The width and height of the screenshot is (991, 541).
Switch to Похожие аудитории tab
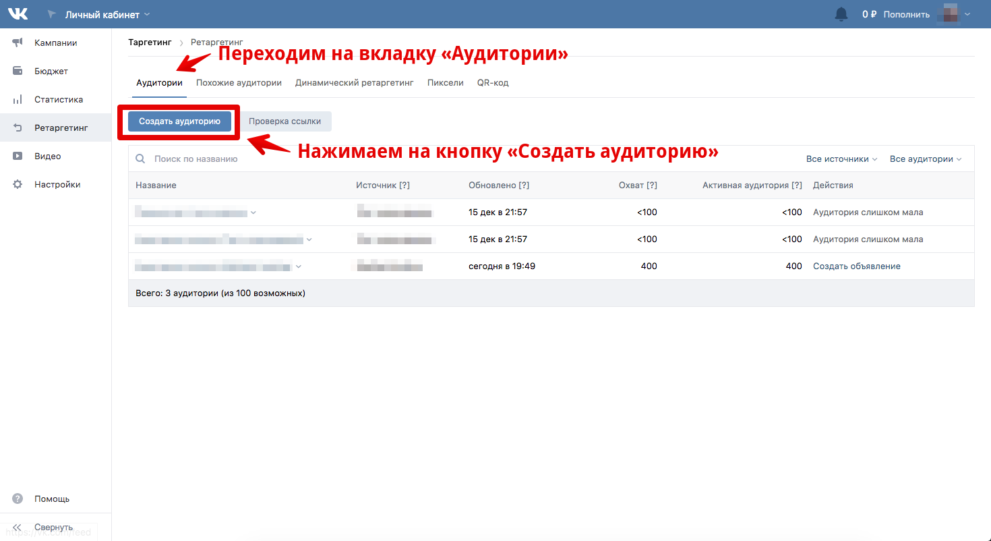pos(239,83)
